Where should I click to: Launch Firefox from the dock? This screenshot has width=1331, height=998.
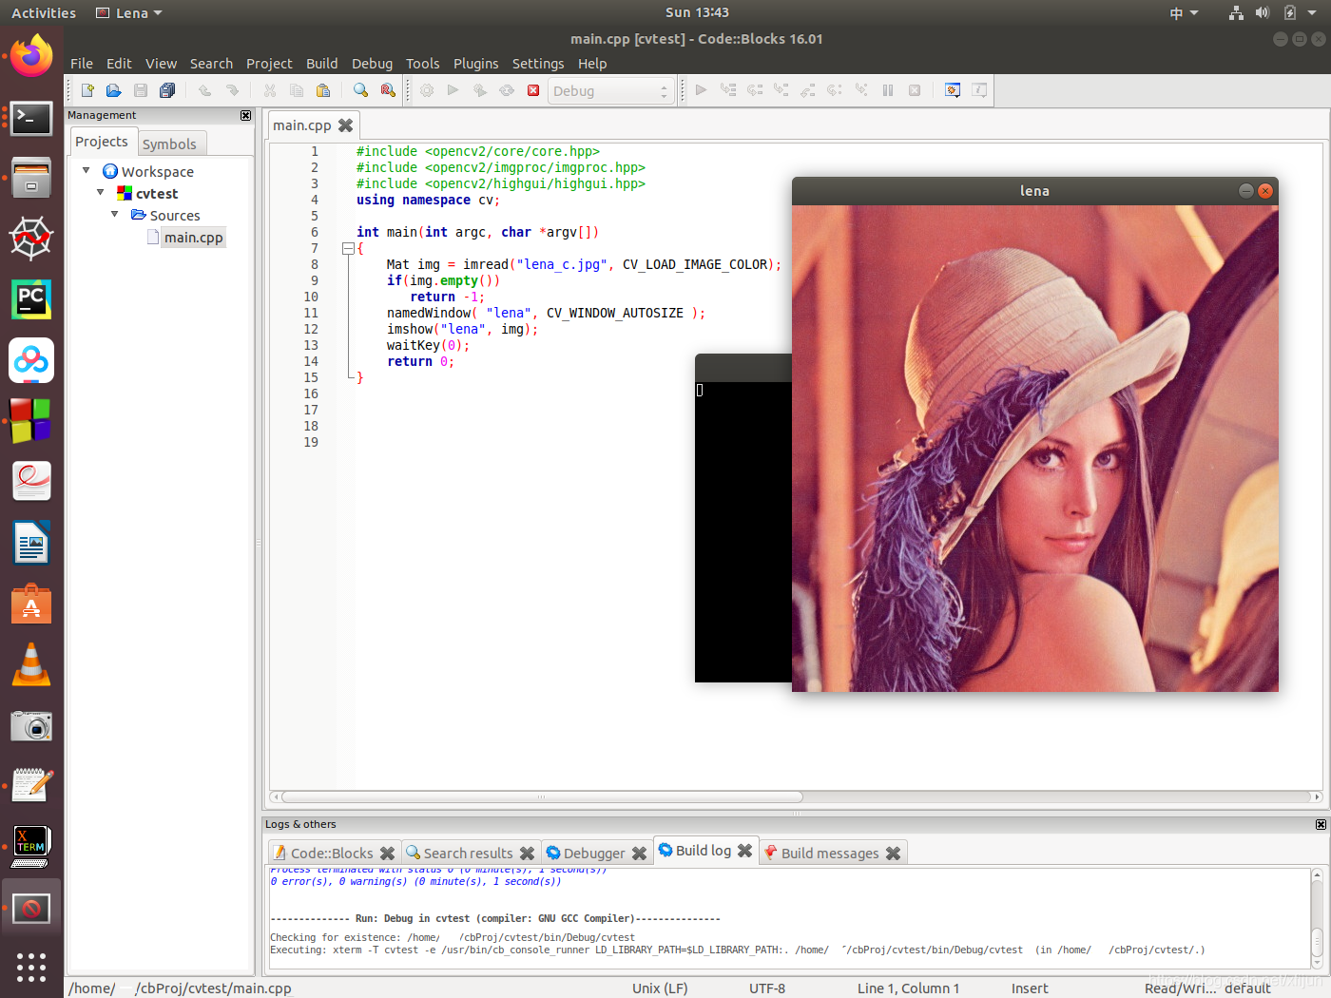[x=31, y=57]
